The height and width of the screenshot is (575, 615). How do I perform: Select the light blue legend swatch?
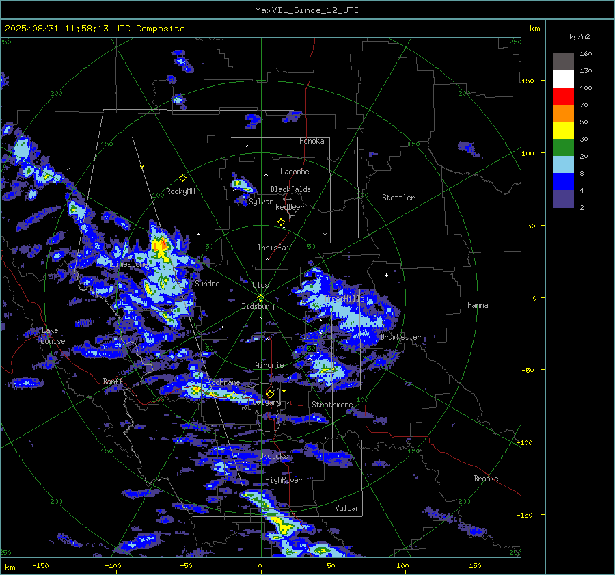tap(563, 165)
